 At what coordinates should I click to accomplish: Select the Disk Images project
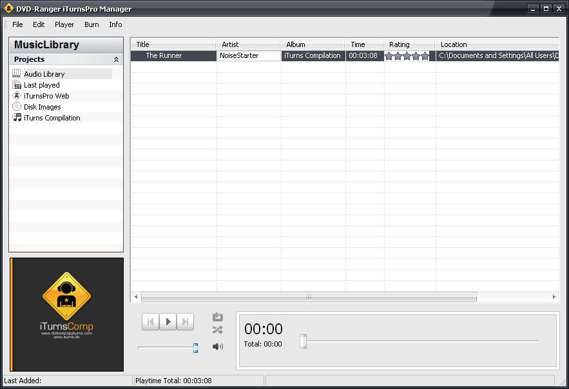pyautogui.click(x=42, y=107)
